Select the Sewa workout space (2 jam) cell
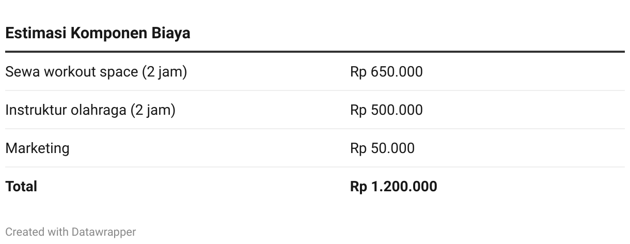The image size is (630, 244). point(96,72)
